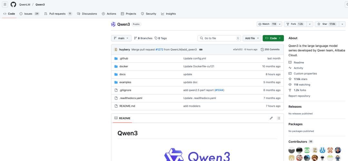Image resolution: width=348 pixels, height=161 pixels.
Task: Open the Contributors 36 heading link
Action: [x=301, y=142]
